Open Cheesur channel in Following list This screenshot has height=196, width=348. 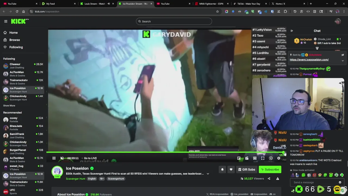23,66
